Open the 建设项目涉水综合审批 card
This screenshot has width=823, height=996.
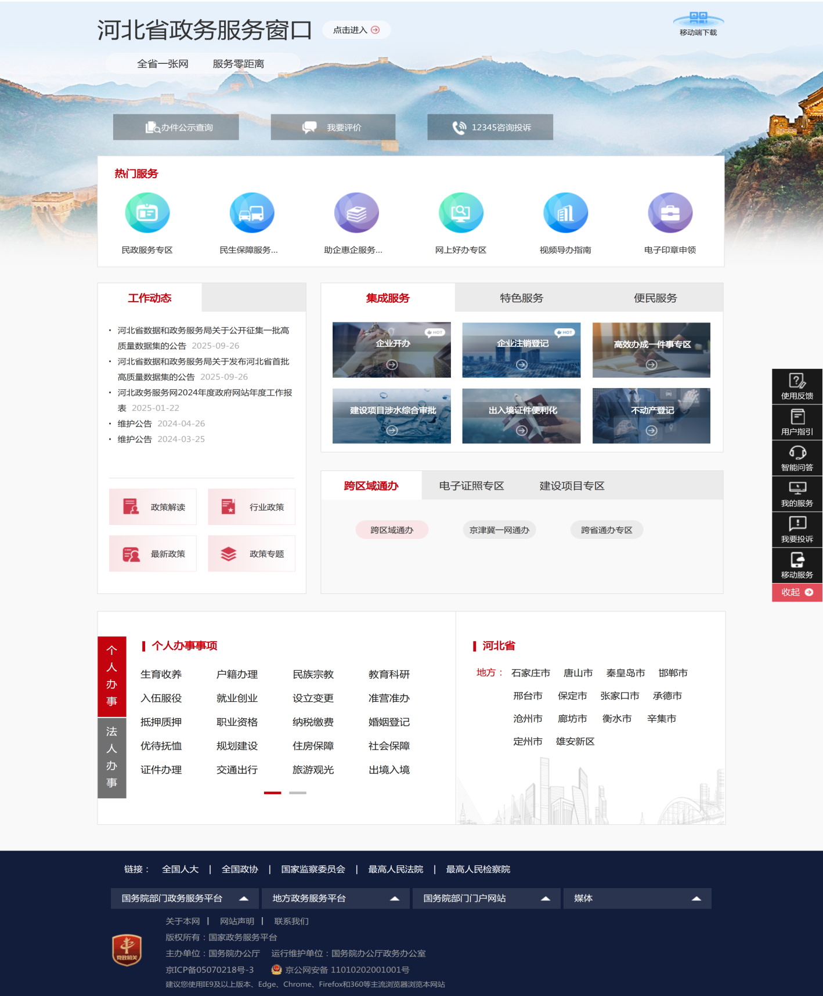(392, 416)
